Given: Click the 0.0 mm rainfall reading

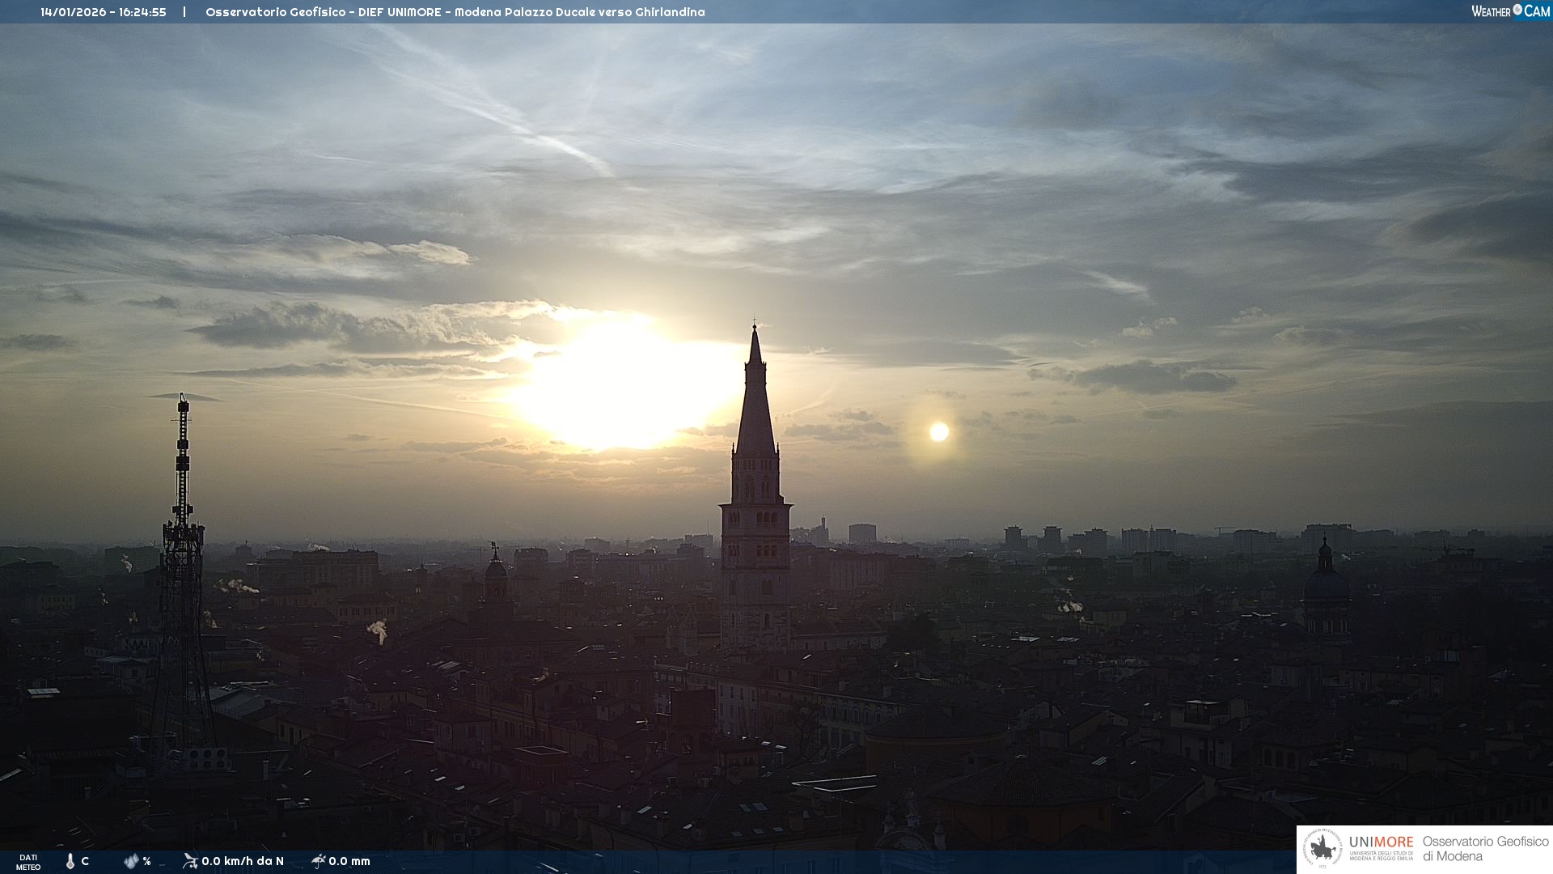Looking at the screenshot, I should [349, 861].
